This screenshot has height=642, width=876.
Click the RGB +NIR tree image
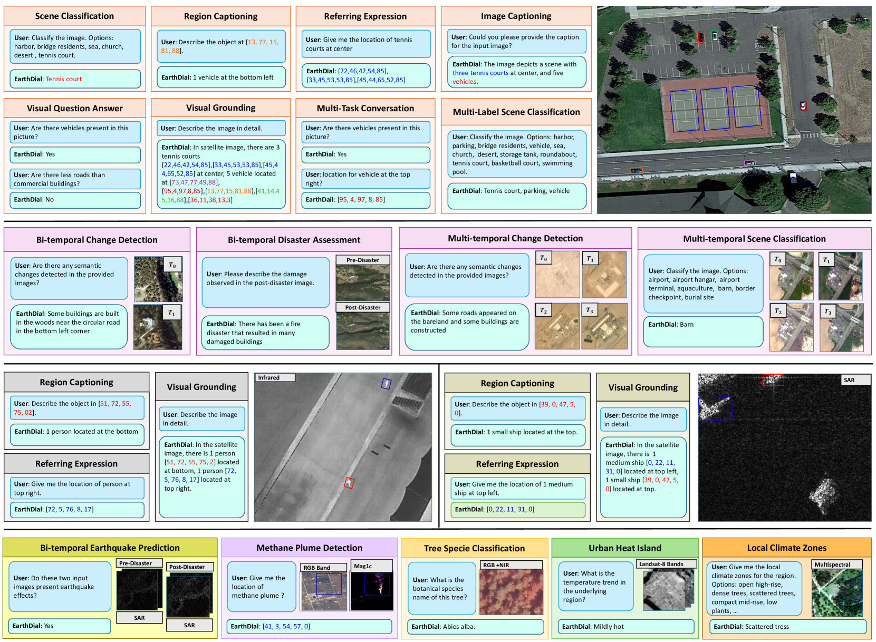pos(511,592)
